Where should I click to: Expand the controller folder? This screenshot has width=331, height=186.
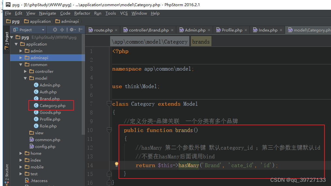(x=25, y=72)
